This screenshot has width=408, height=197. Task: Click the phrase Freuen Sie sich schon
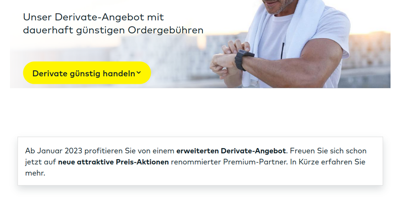(328, 151)
